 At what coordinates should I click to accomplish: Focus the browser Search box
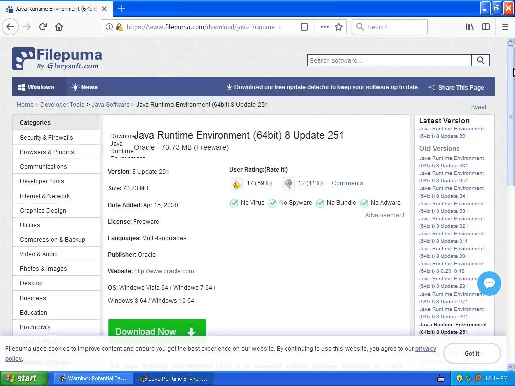coord(390,27)
